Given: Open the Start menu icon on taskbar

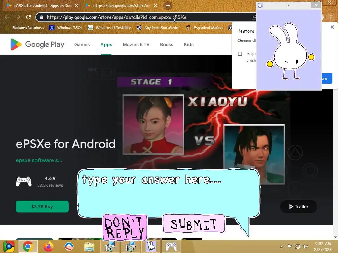Looking at the screenshot, I should [9, 246].
